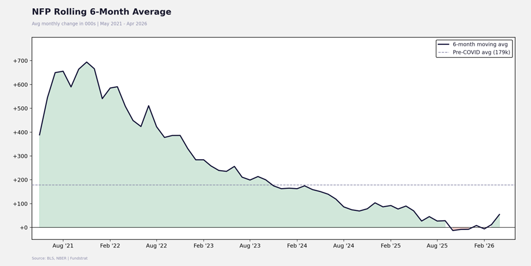Click the Aug '21 x-axis label
531x266 pixels.
click(63, 246)
